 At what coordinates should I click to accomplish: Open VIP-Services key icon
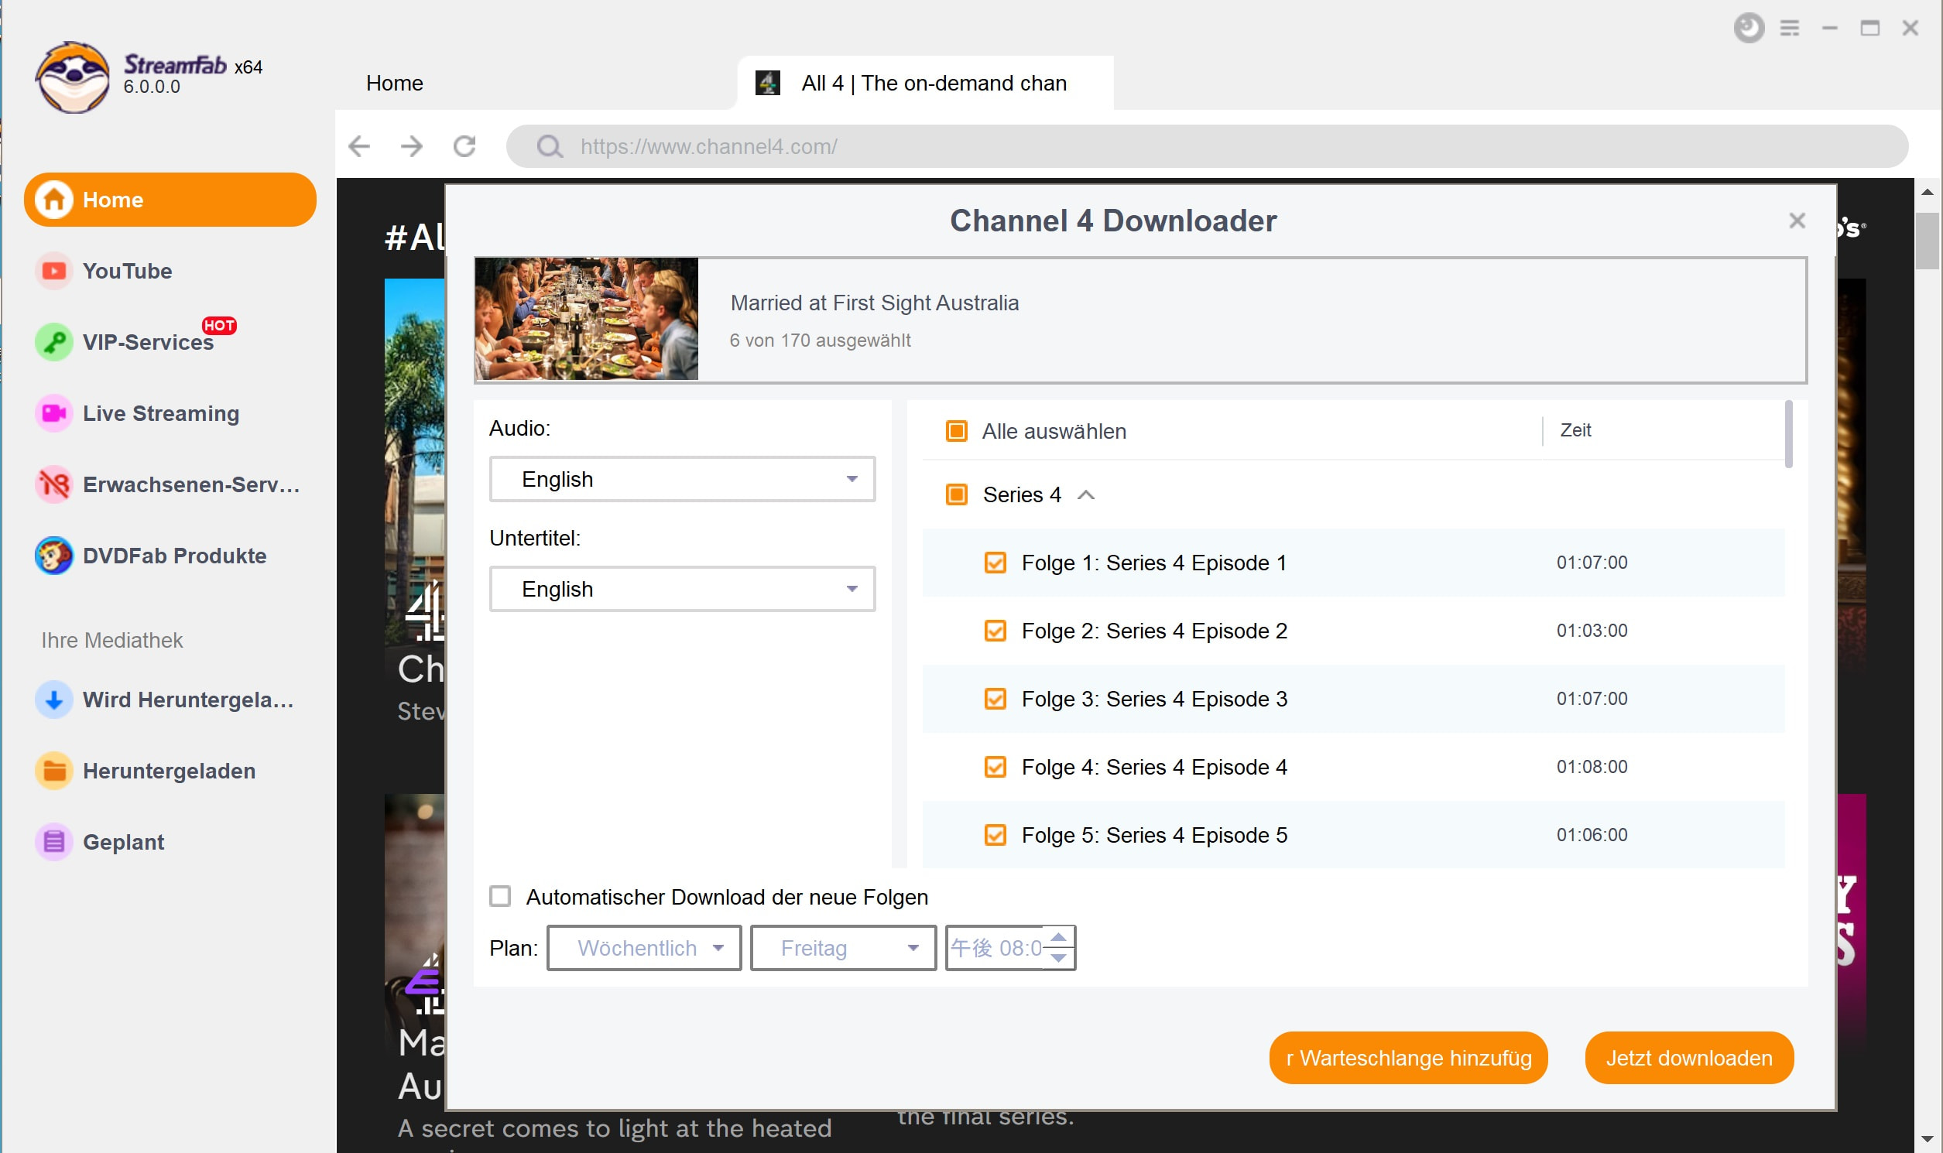pyautogui.click(x=53, y=342)
